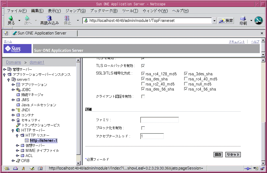Click in the ファミリ input field

(160, 120)
